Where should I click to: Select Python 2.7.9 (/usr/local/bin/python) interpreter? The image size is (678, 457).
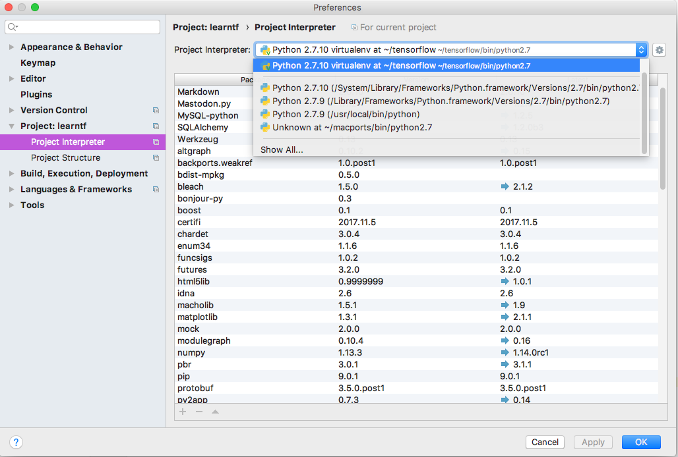(x=447, y=114)
